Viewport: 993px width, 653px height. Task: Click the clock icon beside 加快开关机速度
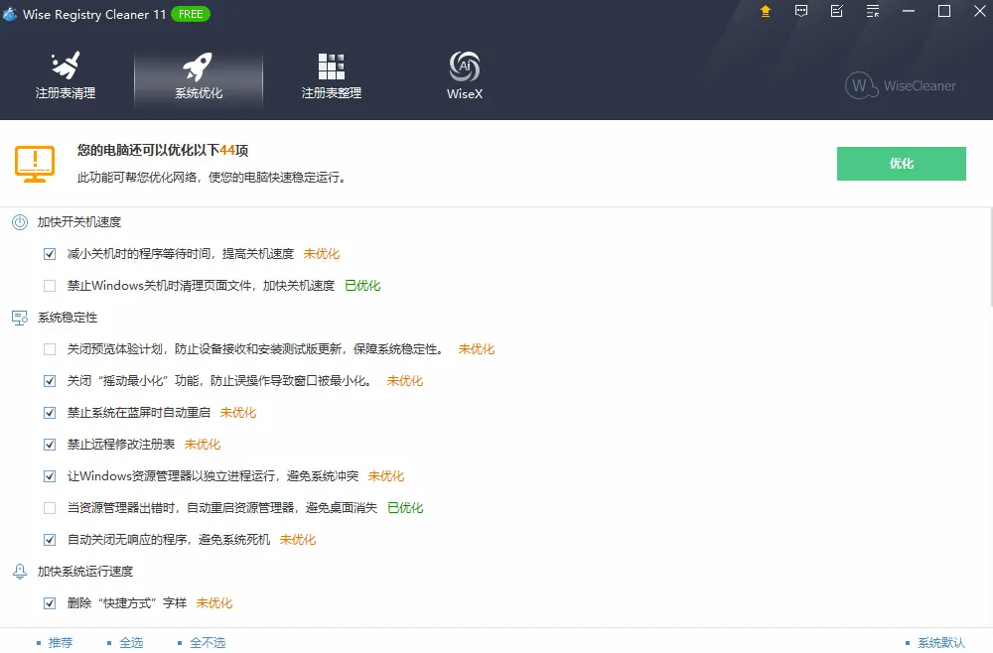[x=20, y=221]
